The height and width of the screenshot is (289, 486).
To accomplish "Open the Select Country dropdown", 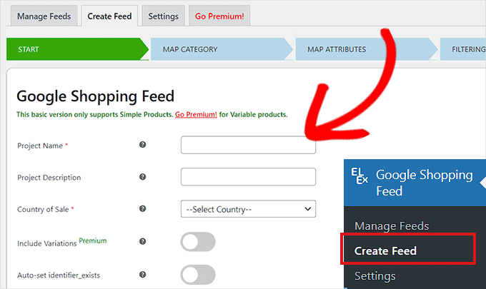I will click(x=248, y=209).
